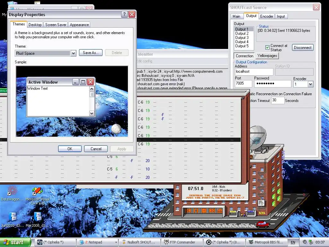Open Output tab in SHOUTcast Source
Image resolution: width=329 pixels, height=247 pixels.
click(251, 16)
